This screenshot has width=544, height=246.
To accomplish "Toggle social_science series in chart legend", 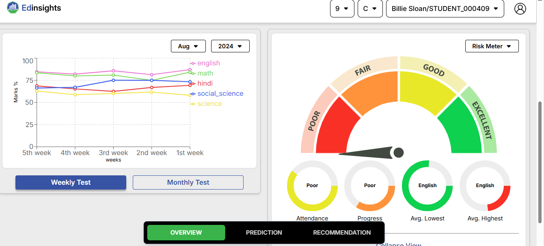I will coord(220,94).
